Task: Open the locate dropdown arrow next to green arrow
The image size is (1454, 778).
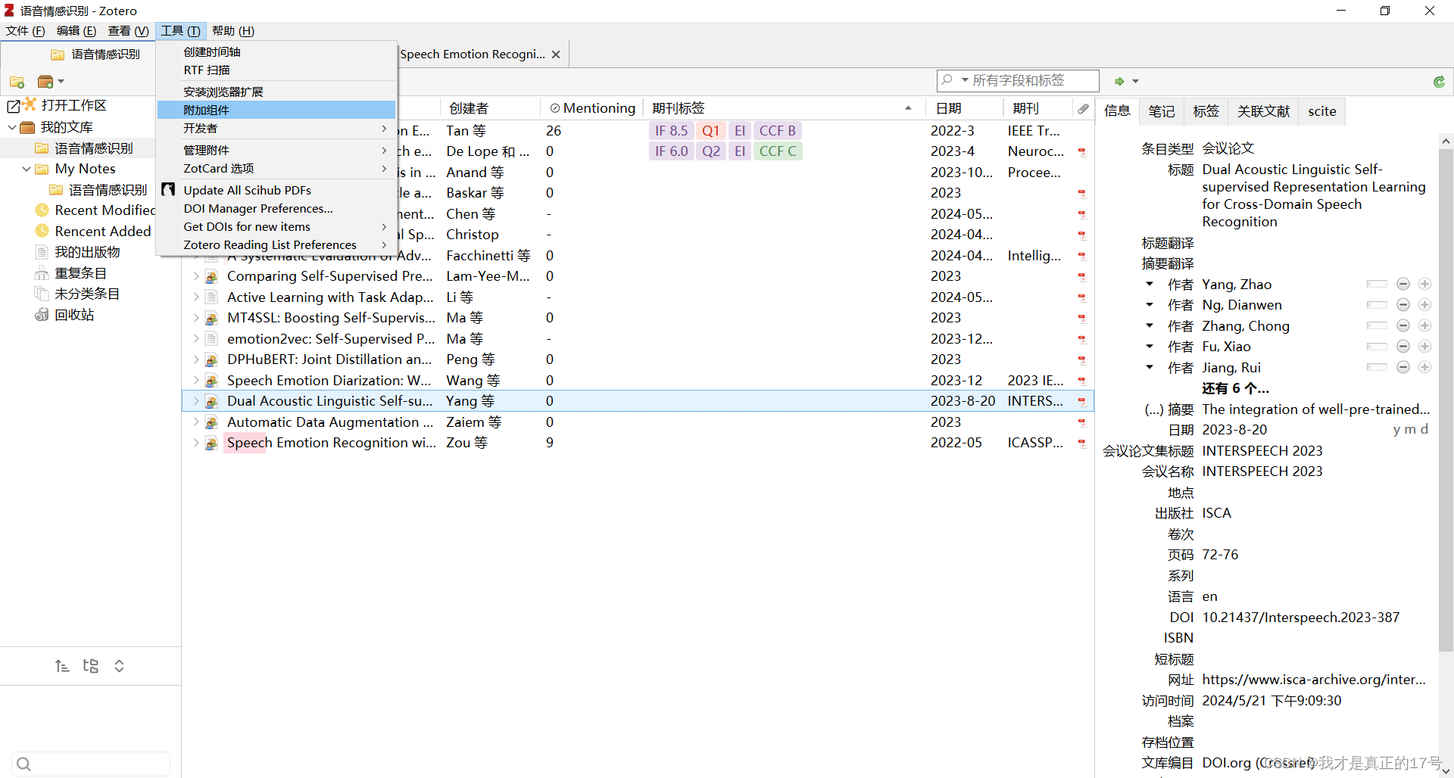Action: (1135, 81)
